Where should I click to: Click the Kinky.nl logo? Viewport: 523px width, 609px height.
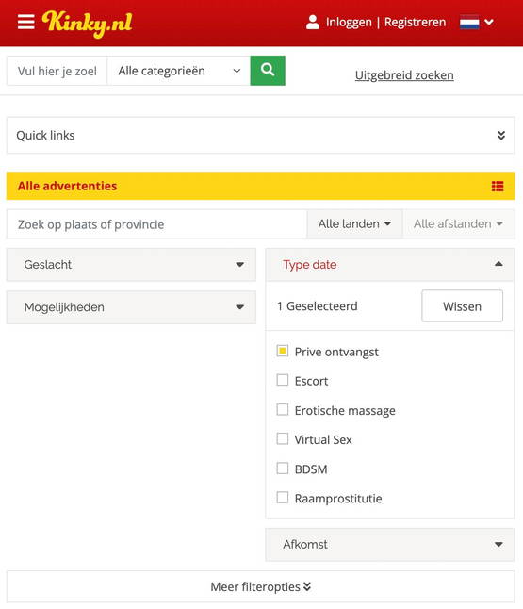pos(88,24)
